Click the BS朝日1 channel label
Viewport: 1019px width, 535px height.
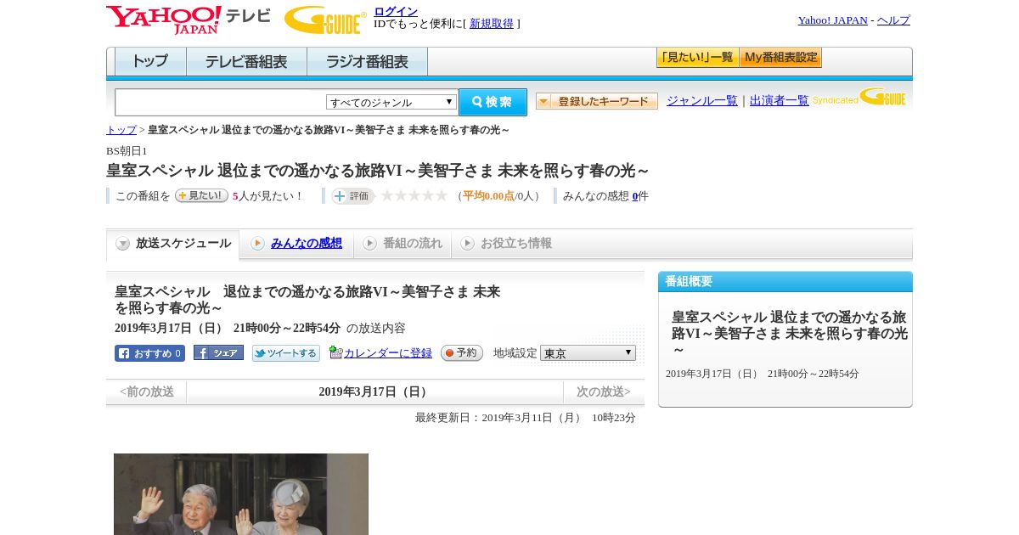pos(127,151)
